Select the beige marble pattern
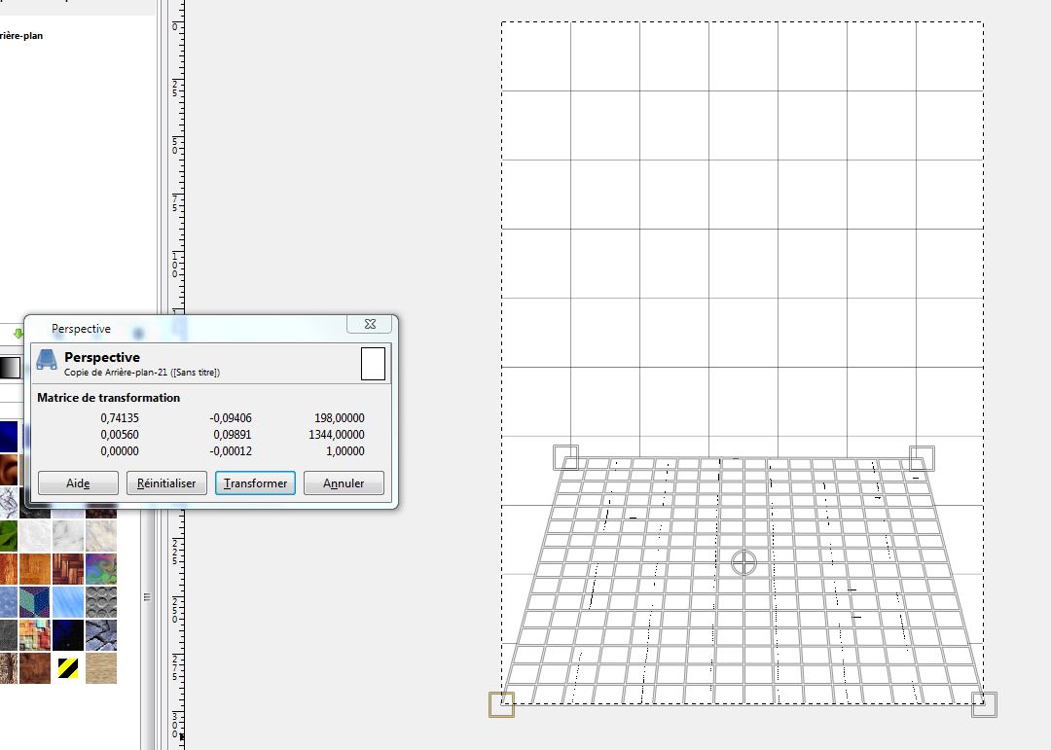This screenshot has width=1051, height=750. click(101, 536)
